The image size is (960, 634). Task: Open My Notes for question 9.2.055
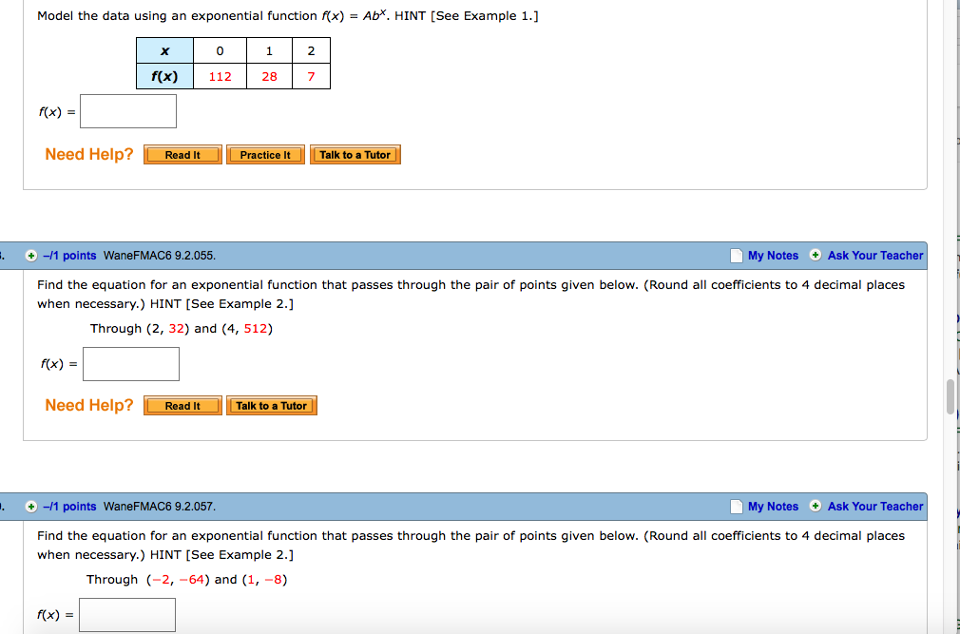click(773, 256)
